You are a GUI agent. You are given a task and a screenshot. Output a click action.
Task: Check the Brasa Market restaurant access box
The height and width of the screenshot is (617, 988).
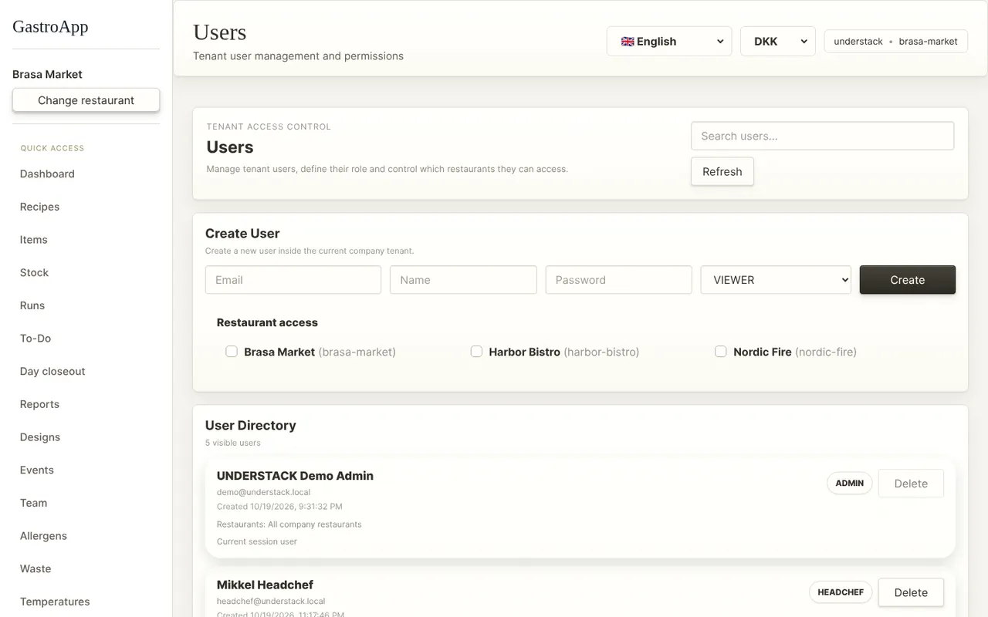232,352
